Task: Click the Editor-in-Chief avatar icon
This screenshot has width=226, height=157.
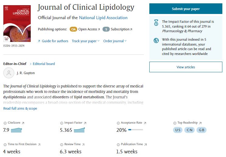Action: pos(9,73)
